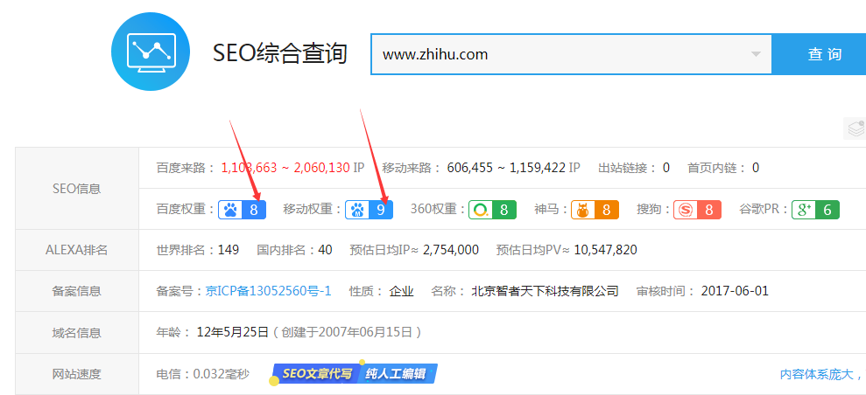The height and width of the screenshot is (395, 866).
Task: Click the 首页内链 value 0
Action: coord(756,168)
